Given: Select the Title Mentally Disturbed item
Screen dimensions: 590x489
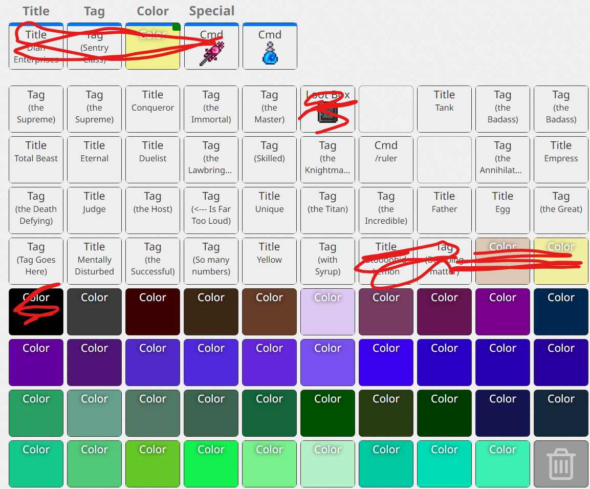Looking at the screenshot, I should [95, 261].
